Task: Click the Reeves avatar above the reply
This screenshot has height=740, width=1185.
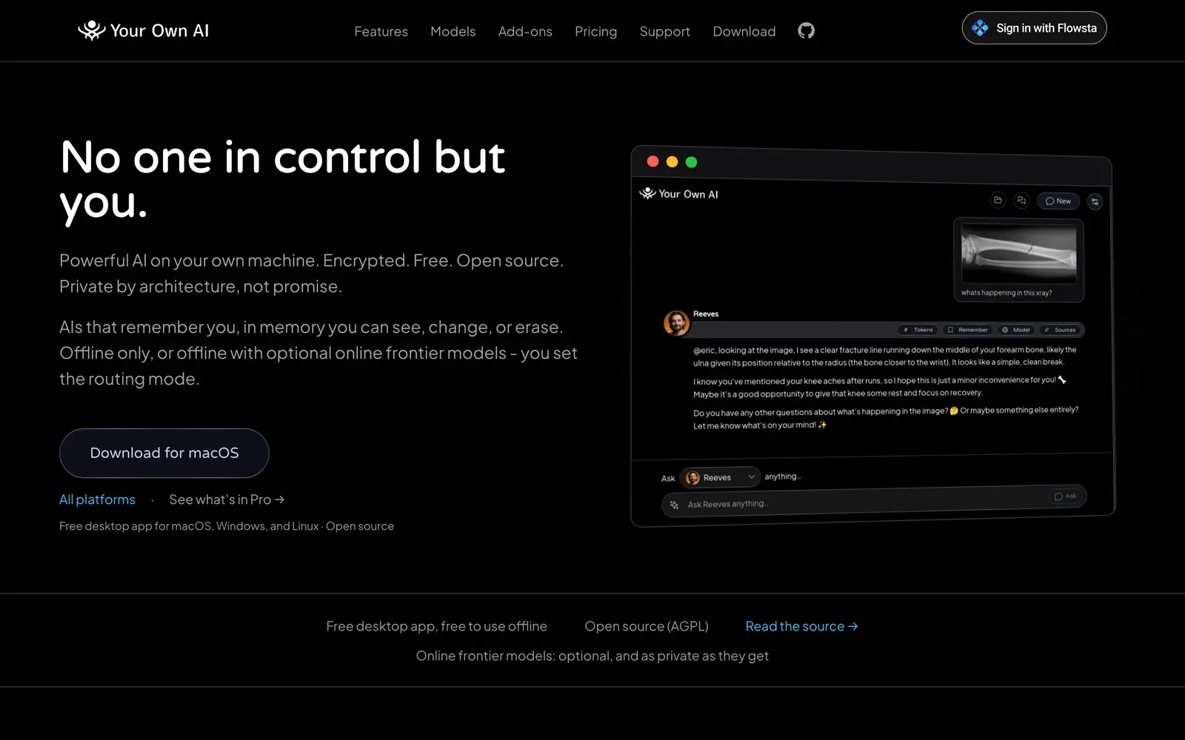Action: point(676,323)
